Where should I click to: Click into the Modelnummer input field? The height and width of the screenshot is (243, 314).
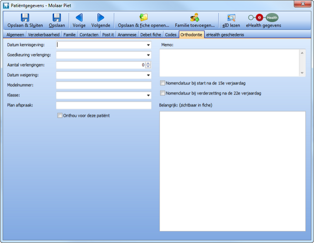pyautogui.click(x=104, y=85)
